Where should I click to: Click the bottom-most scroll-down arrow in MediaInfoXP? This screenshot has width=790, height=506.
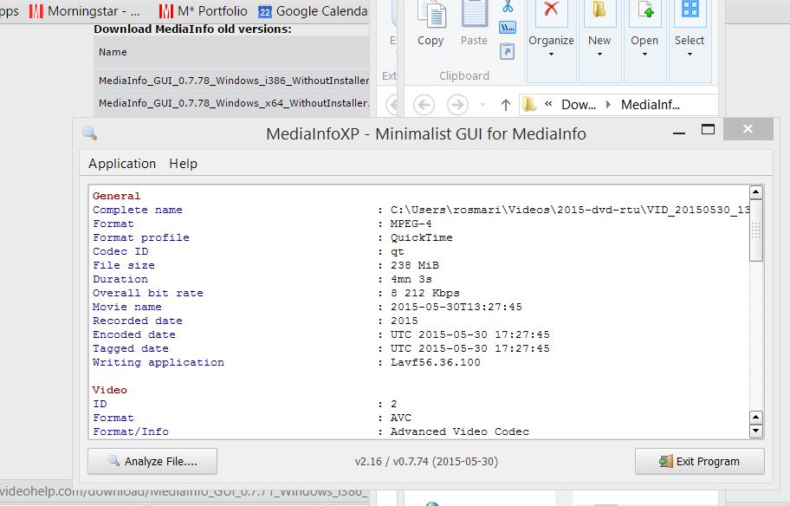coord(755,431)
